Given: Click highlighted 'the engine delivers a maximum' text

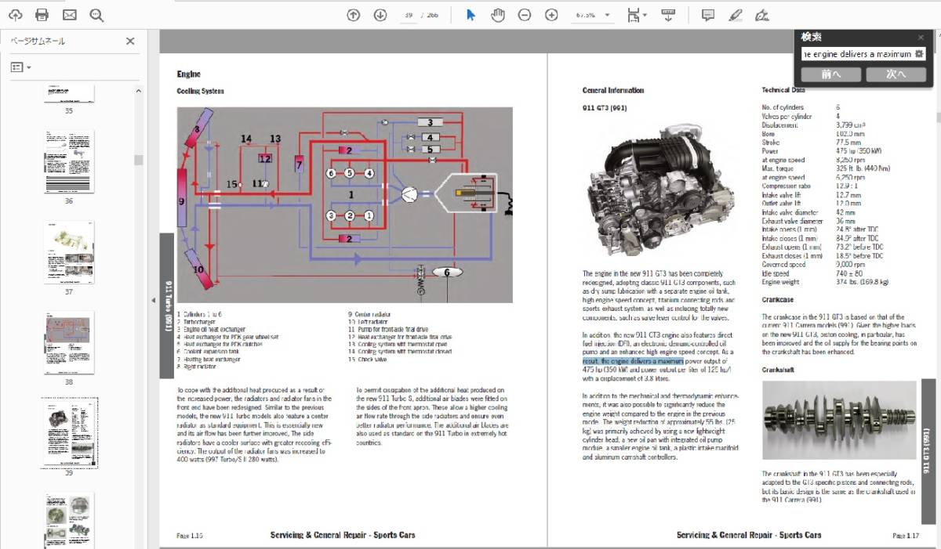Looking at the screenshot, I should tap(634, 361).
